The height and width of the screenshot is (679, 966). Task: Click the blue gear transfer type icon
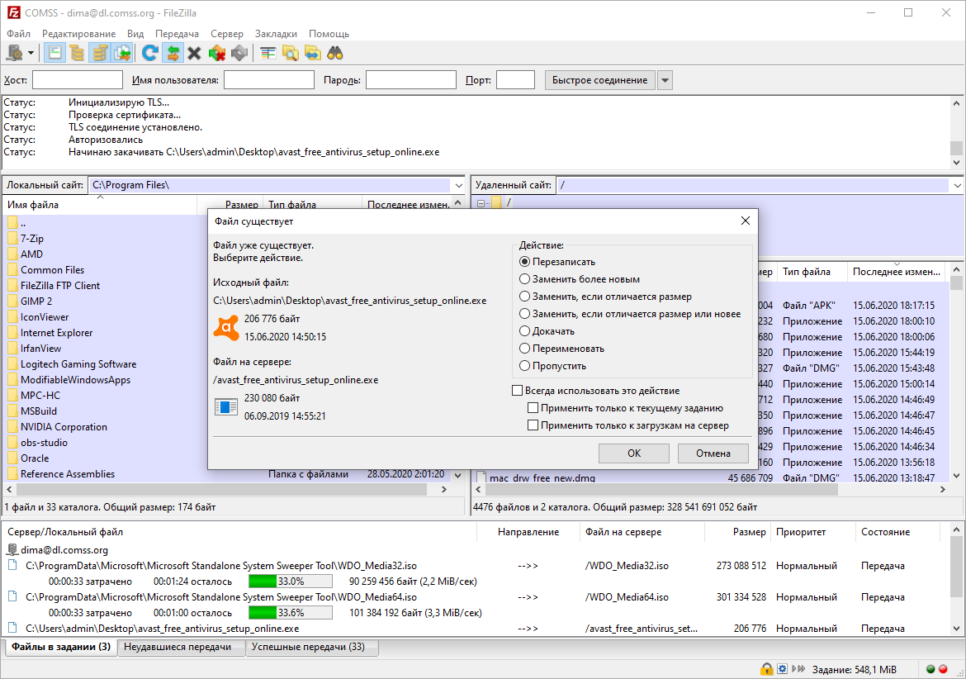[783, 668]
